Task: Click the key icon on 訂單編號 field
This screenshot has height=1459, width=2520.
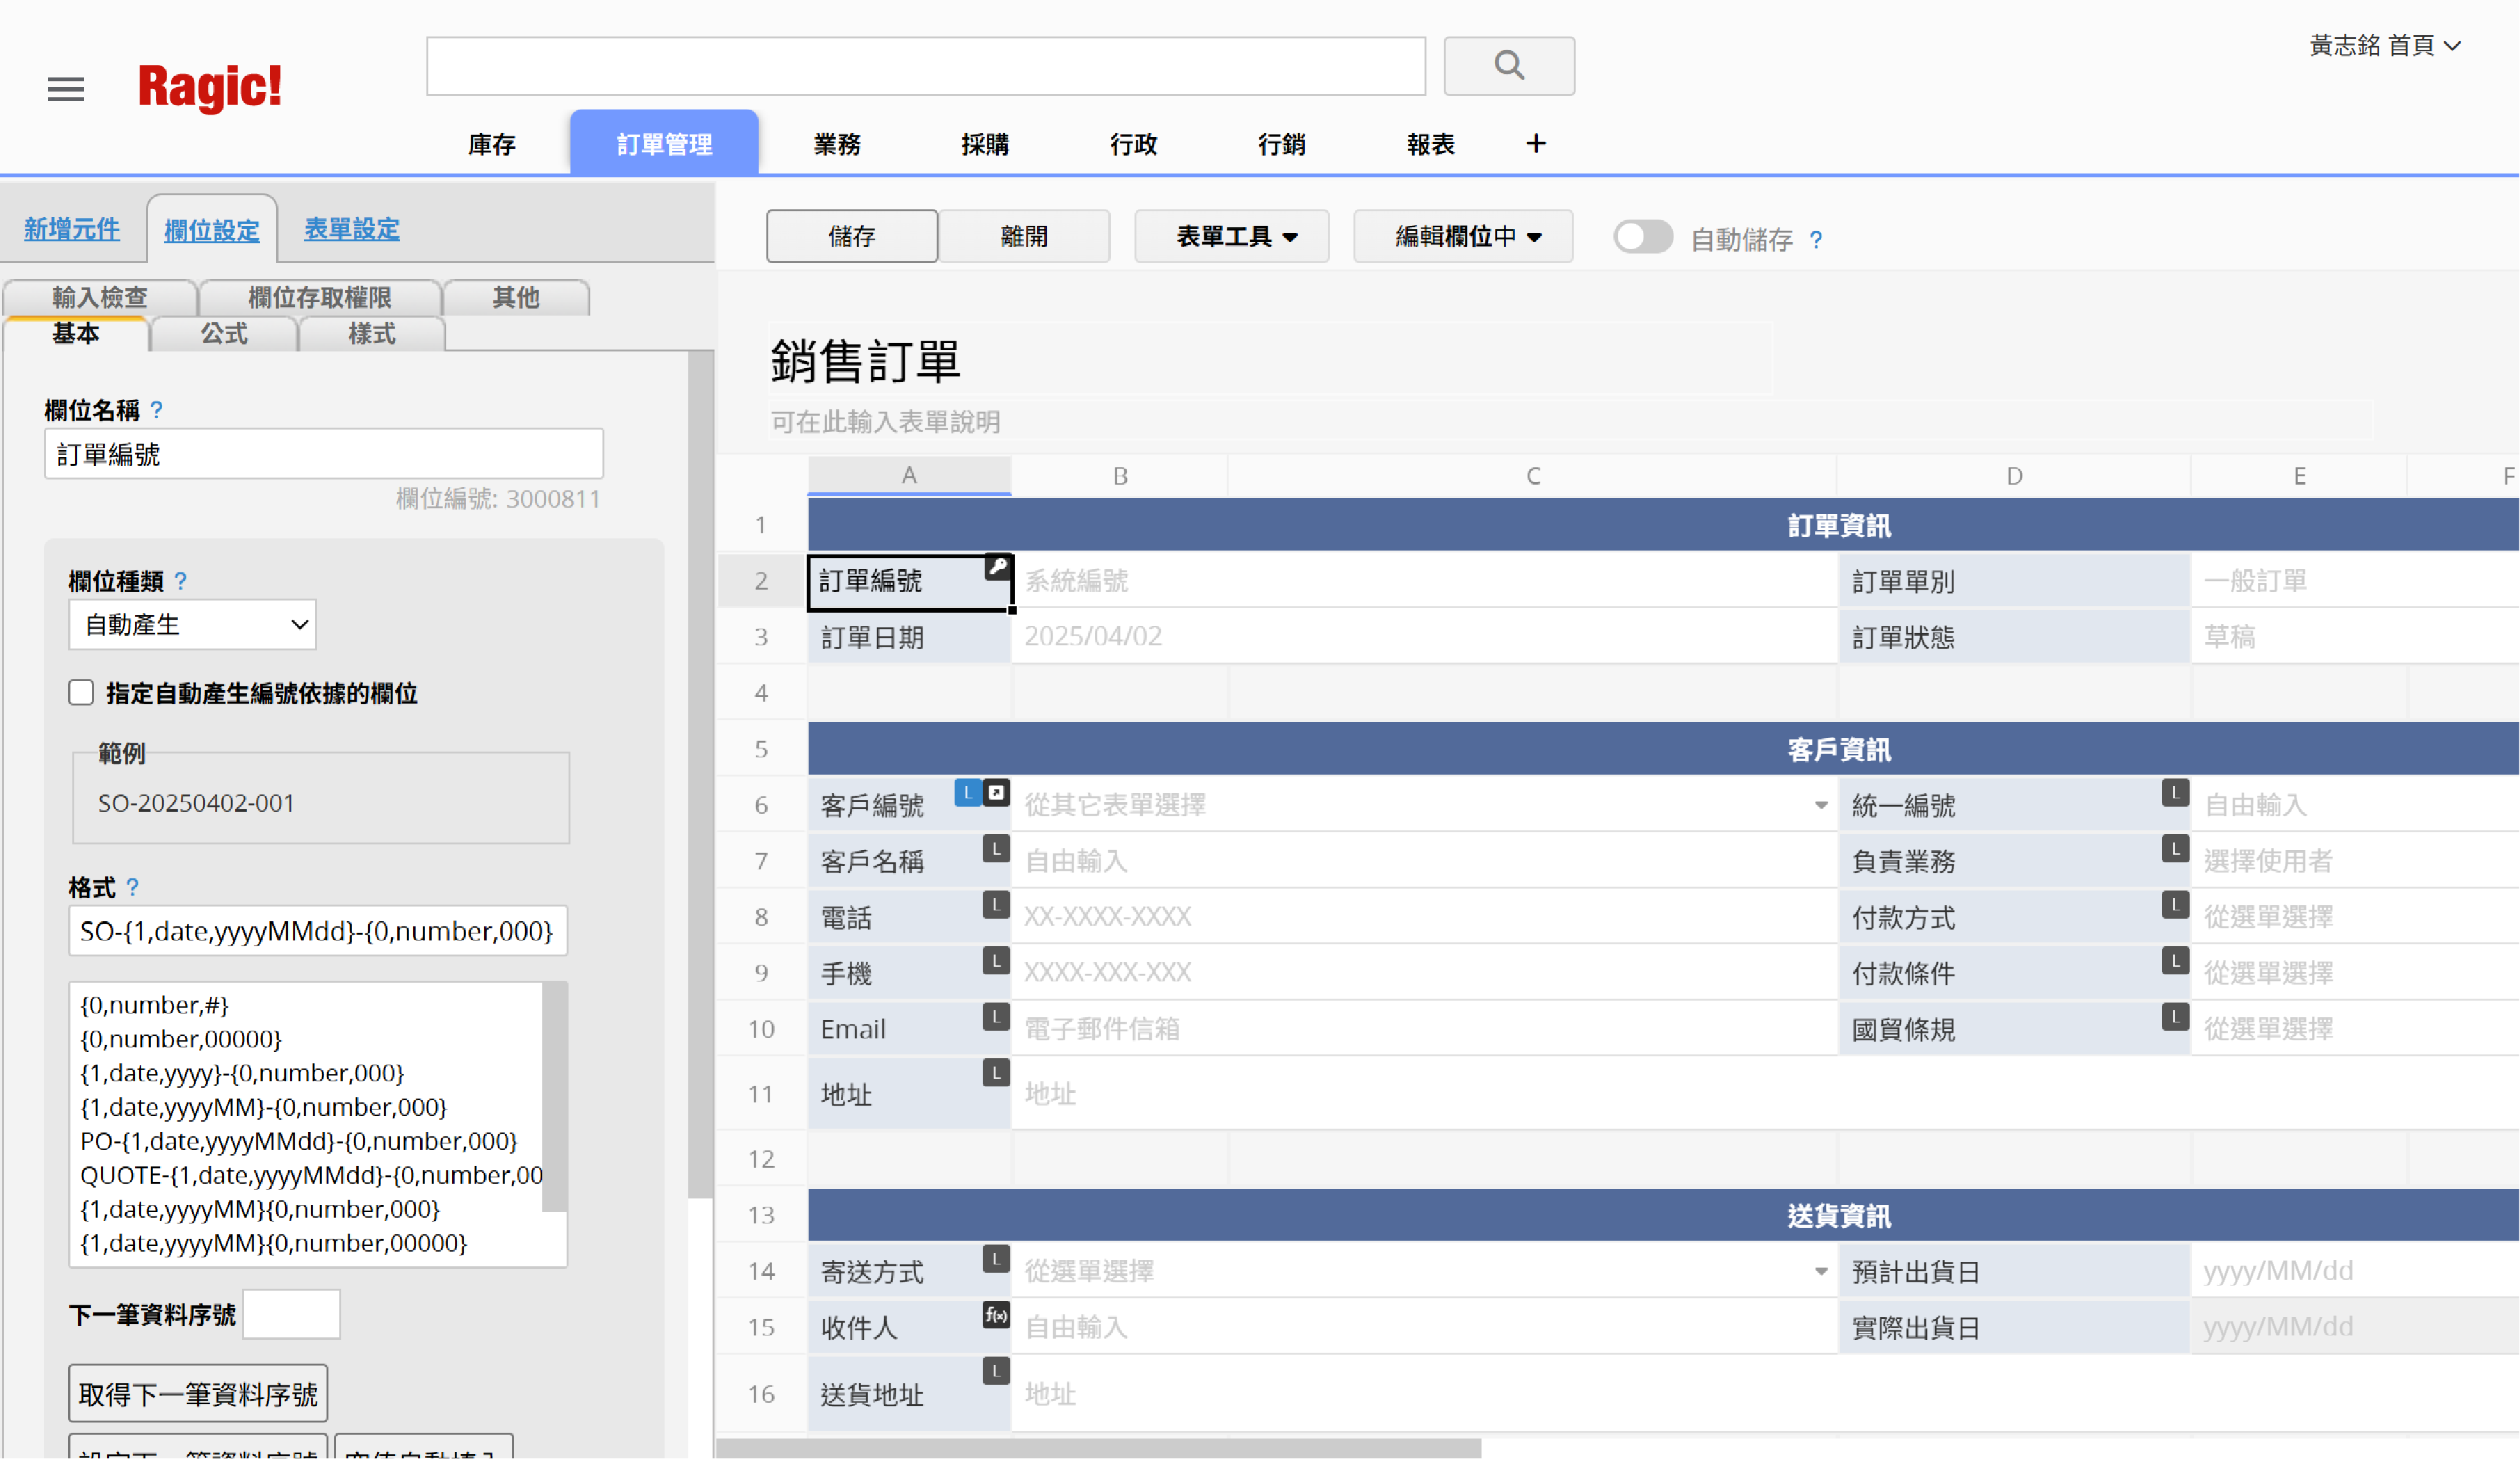Action: (997, 568)
